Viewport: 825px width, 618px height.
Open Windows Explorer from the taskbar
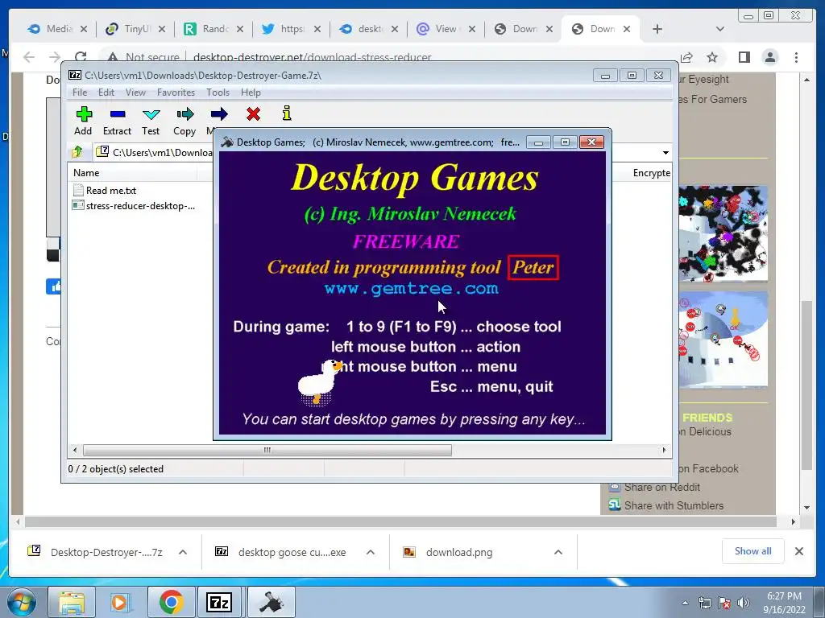coord(72,602)
